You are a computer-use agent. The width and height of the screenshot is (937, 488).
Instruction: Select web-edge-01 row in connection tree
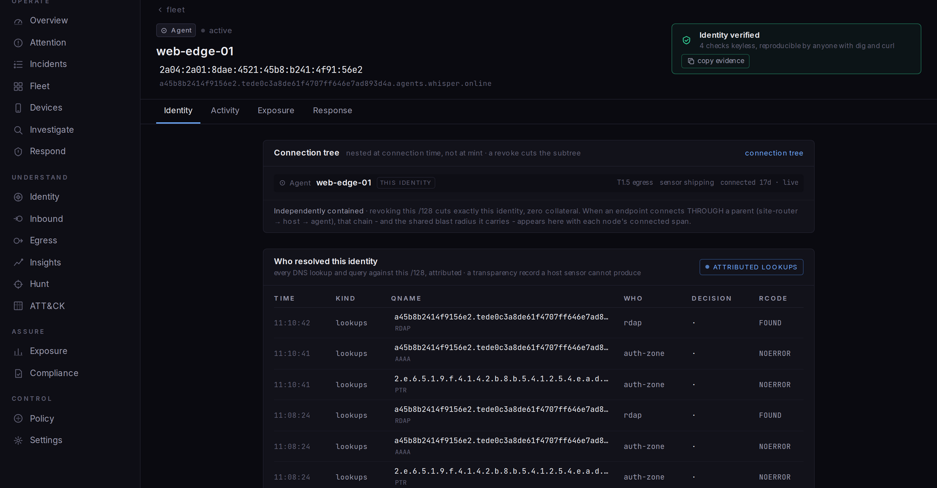(x=539, y=183)
